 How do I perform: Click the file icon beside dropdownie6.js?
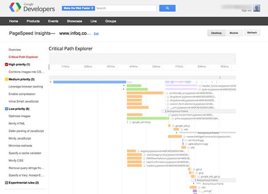[168, 100]
